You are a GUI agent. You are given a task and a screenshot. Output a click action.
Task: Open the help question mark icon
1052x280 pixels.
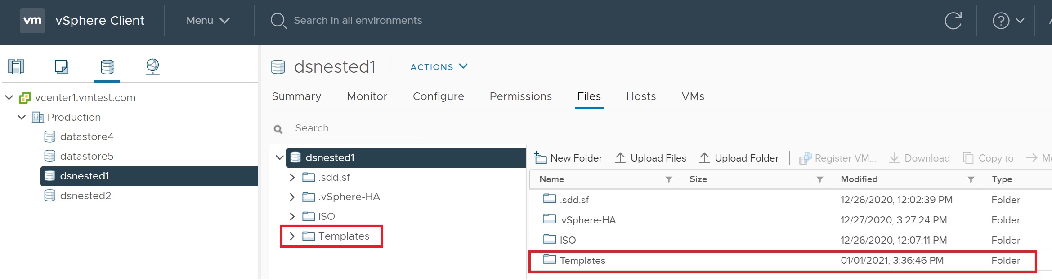1001,21
